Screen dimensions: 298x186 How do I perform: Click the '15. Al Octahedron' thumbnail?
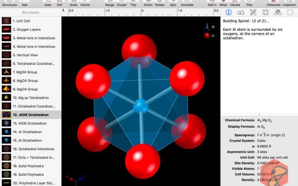click(6, 140)
